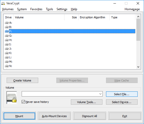Viewport: 144px width, 124px height.
Task: Select the J: drive letter text
Action: pos(10,49)
